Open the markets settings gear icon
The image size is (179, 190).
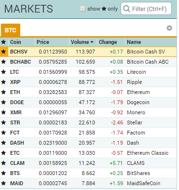click(x=169, y=28)
